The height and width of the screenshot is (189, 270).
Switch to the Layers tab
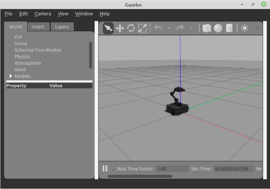pyautogui.click(x=62, y=27)
